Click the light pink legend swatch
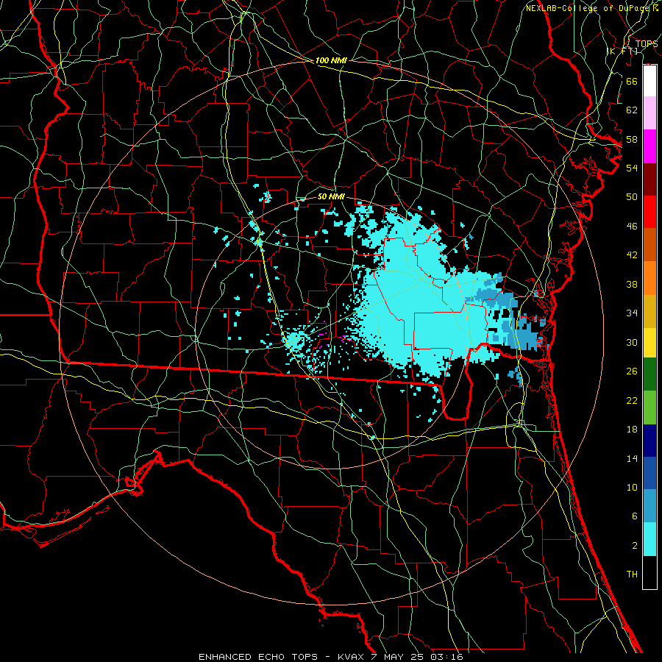Image resolution: width=662 pixels, height=662 pixels. 649,113
